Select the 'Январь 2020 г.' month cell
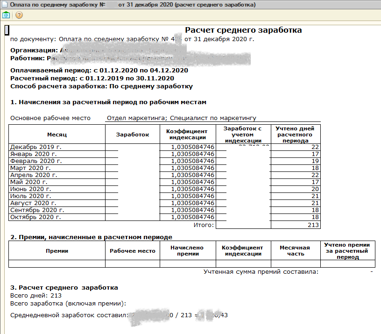This screenshot has height=334, width=381. click(x=57, y=154)
